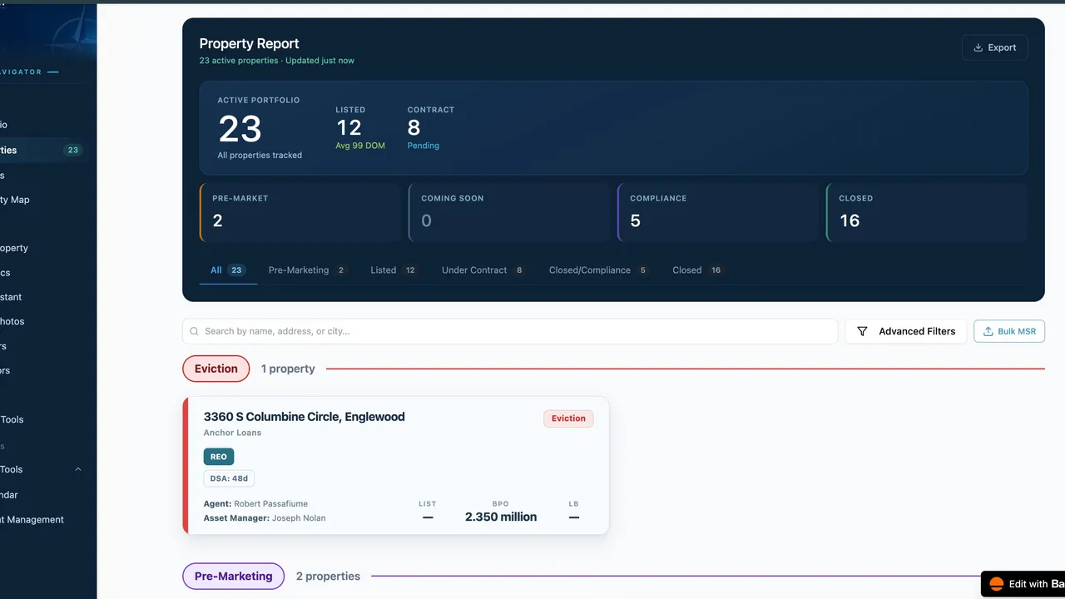Screen dimensions: 1065x599
Task: Click the "DSA: 48d" chip
Action: click(229, 478)
